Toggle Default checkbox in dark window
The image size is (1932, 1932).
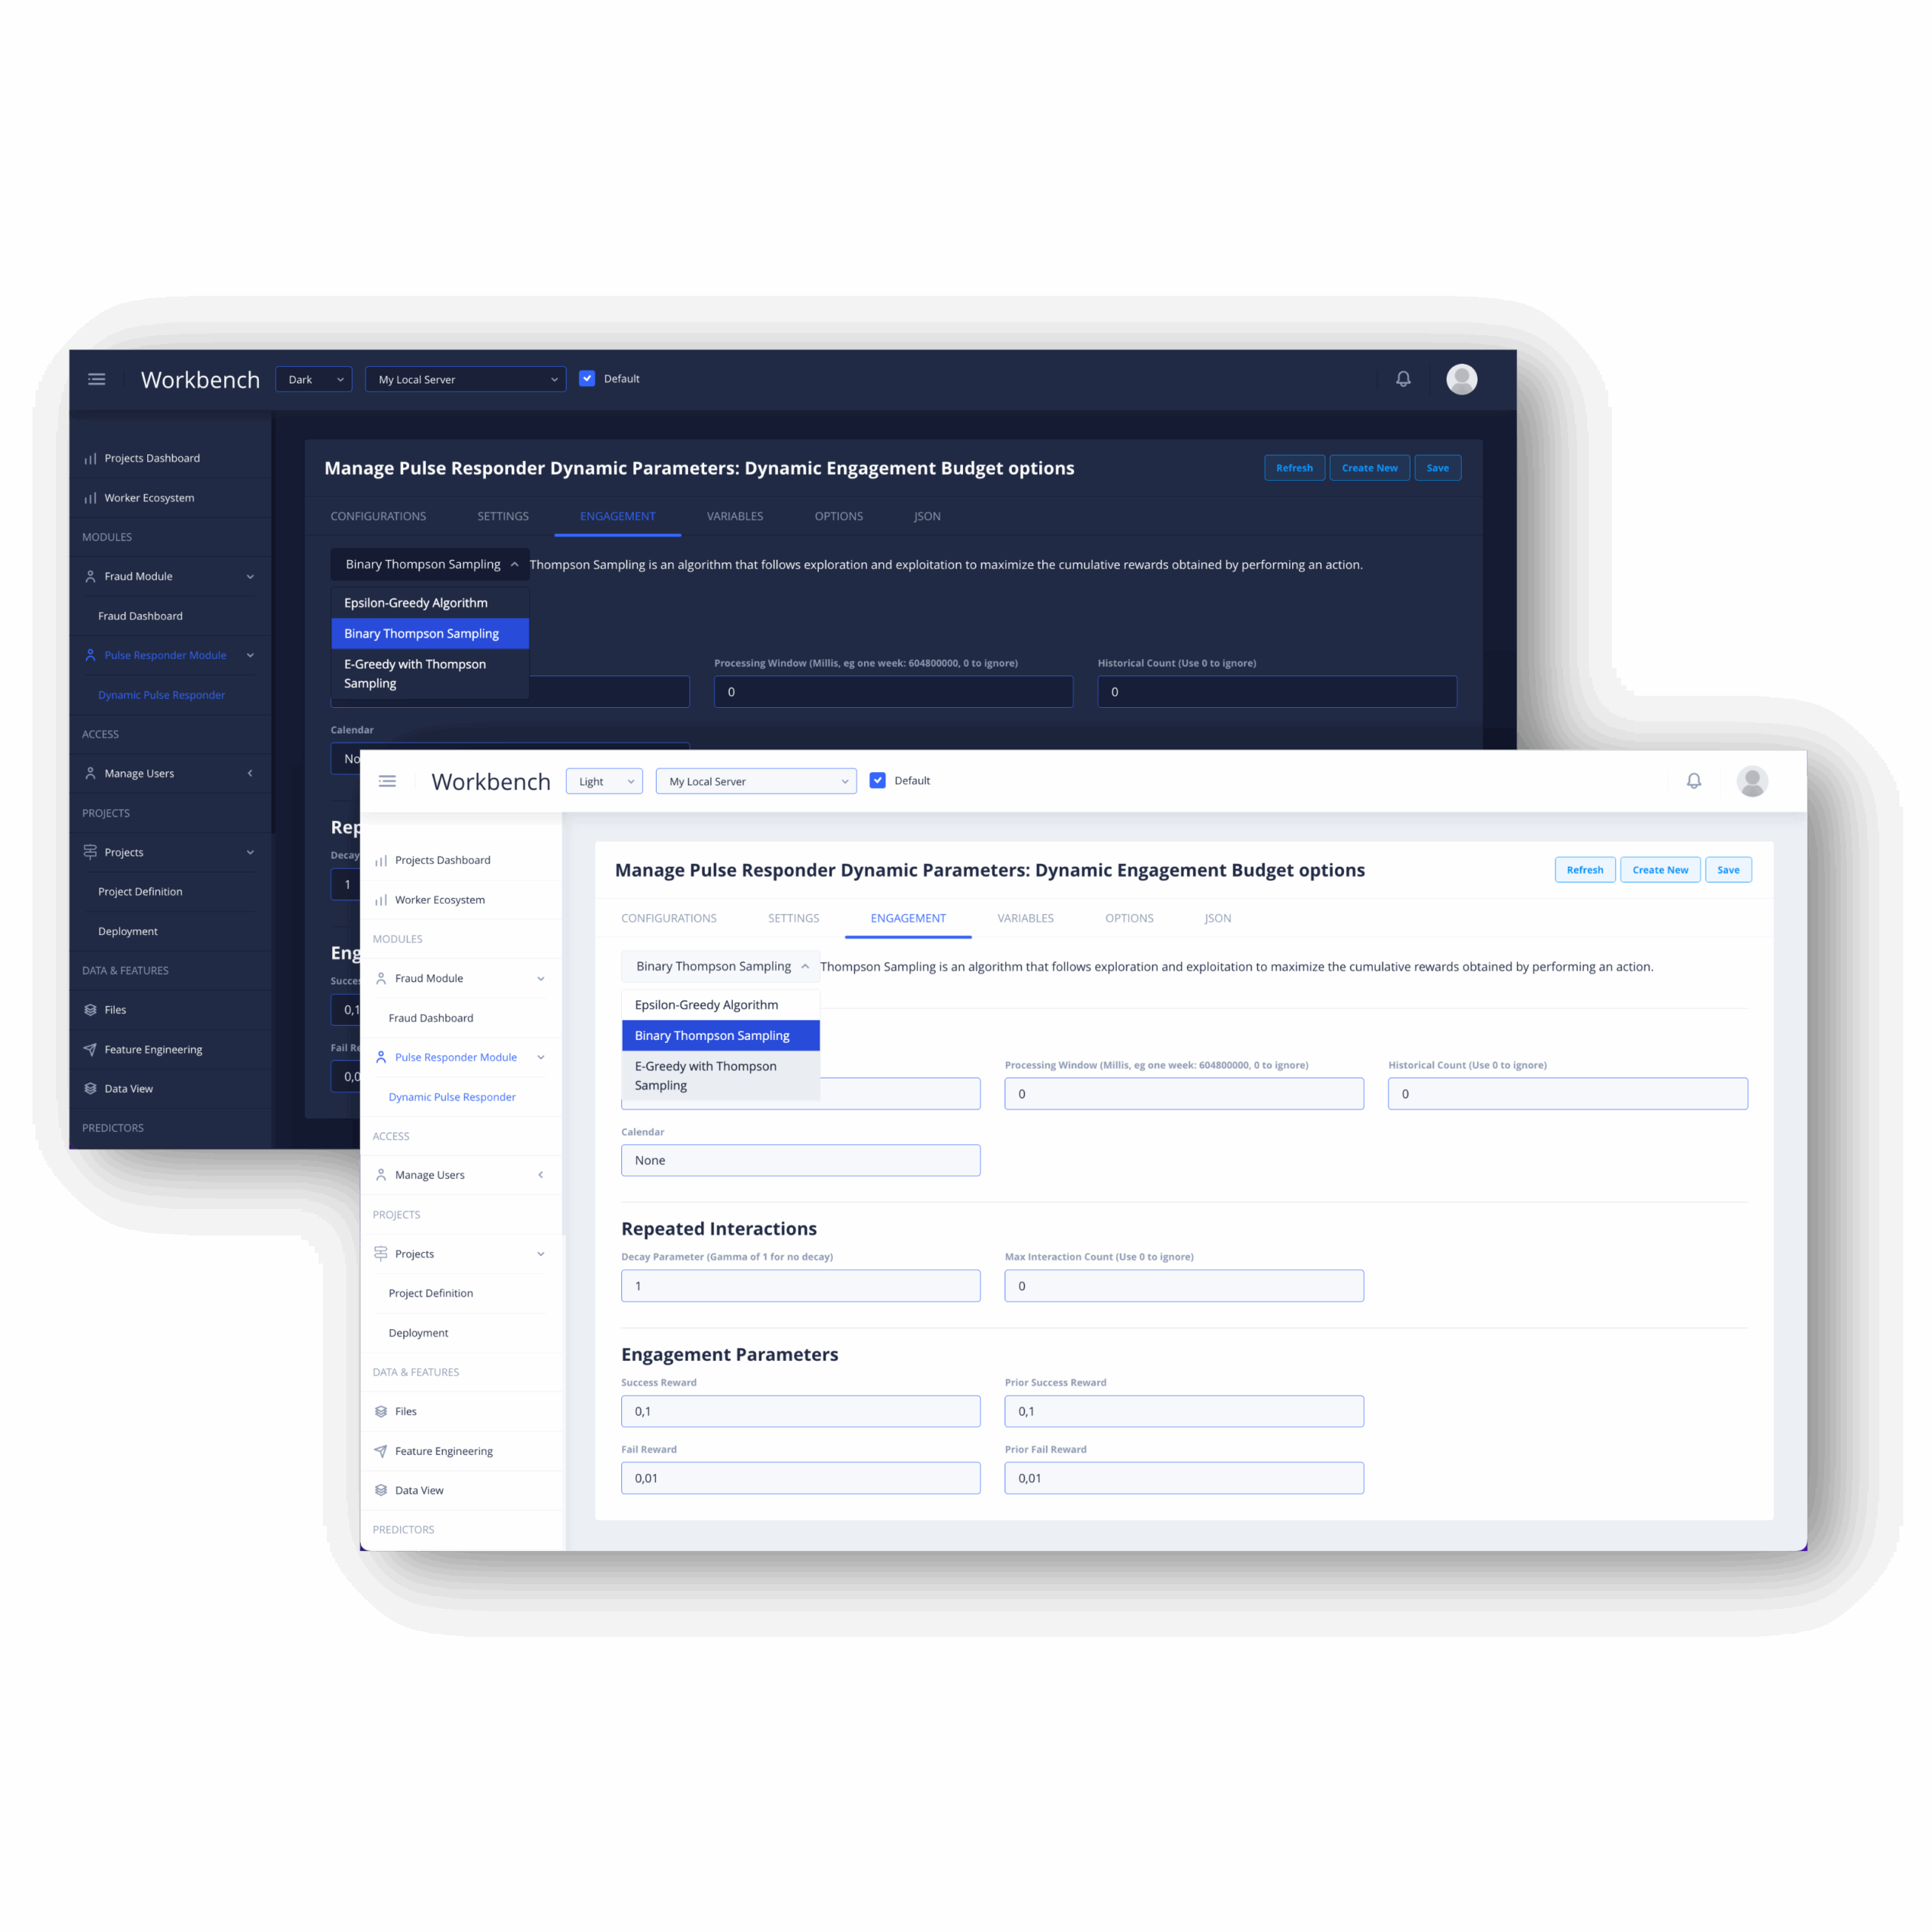[x=587, y=378]
